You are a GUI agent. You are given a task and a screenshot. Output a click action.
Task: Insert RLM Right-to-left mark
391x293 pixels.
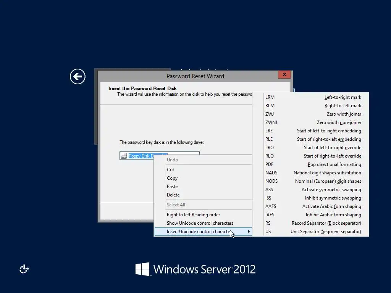click(311, 106)
